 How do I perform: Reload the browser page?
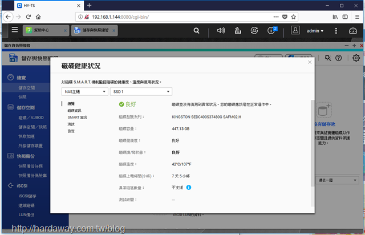[x=29, y=17]
